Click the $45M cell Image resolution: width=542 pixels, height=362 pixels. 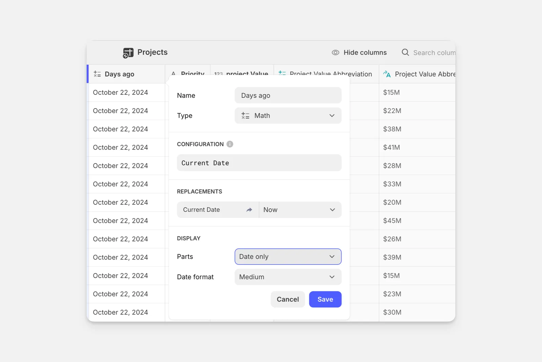pyautogui.click(x=417, y=221)
